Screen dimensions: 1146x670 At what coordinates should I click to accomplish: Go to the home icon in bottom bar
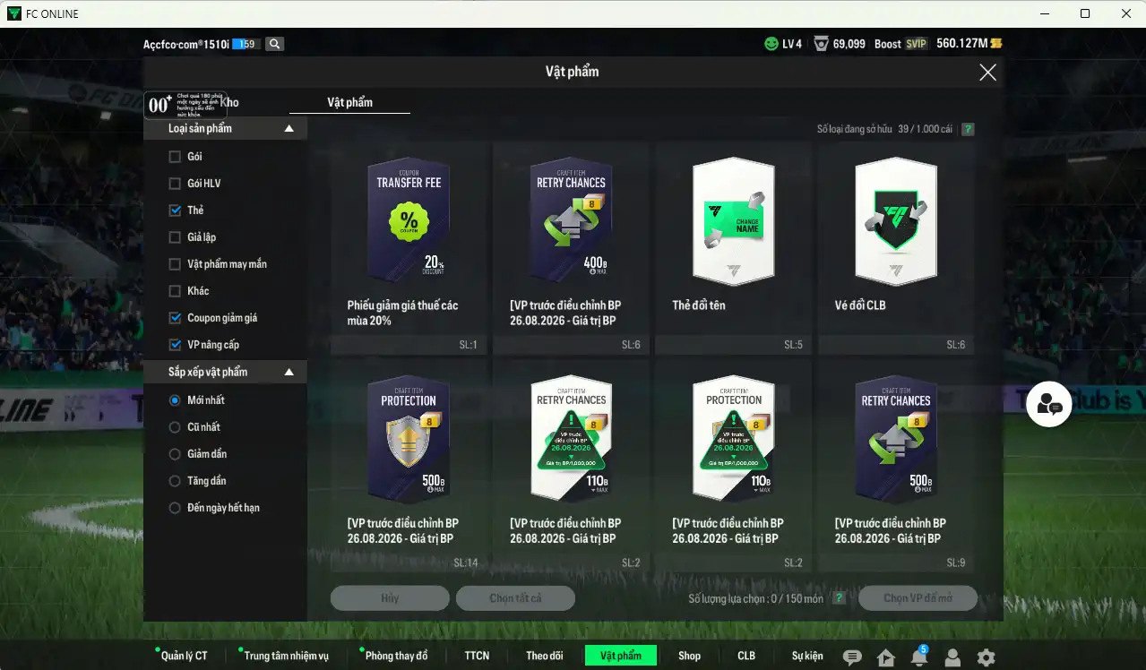pos(886,657)
